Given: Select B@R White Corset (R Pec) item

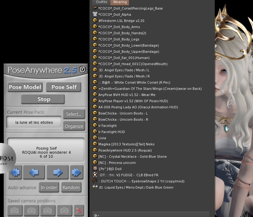Looking at the screenshot, I should 134,82.
